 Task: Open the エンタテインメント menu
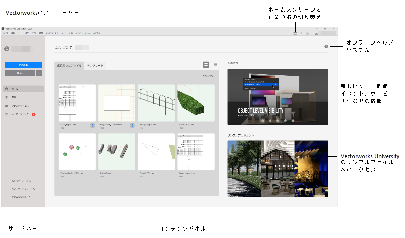pyautogui.click(x=52, y=33)
